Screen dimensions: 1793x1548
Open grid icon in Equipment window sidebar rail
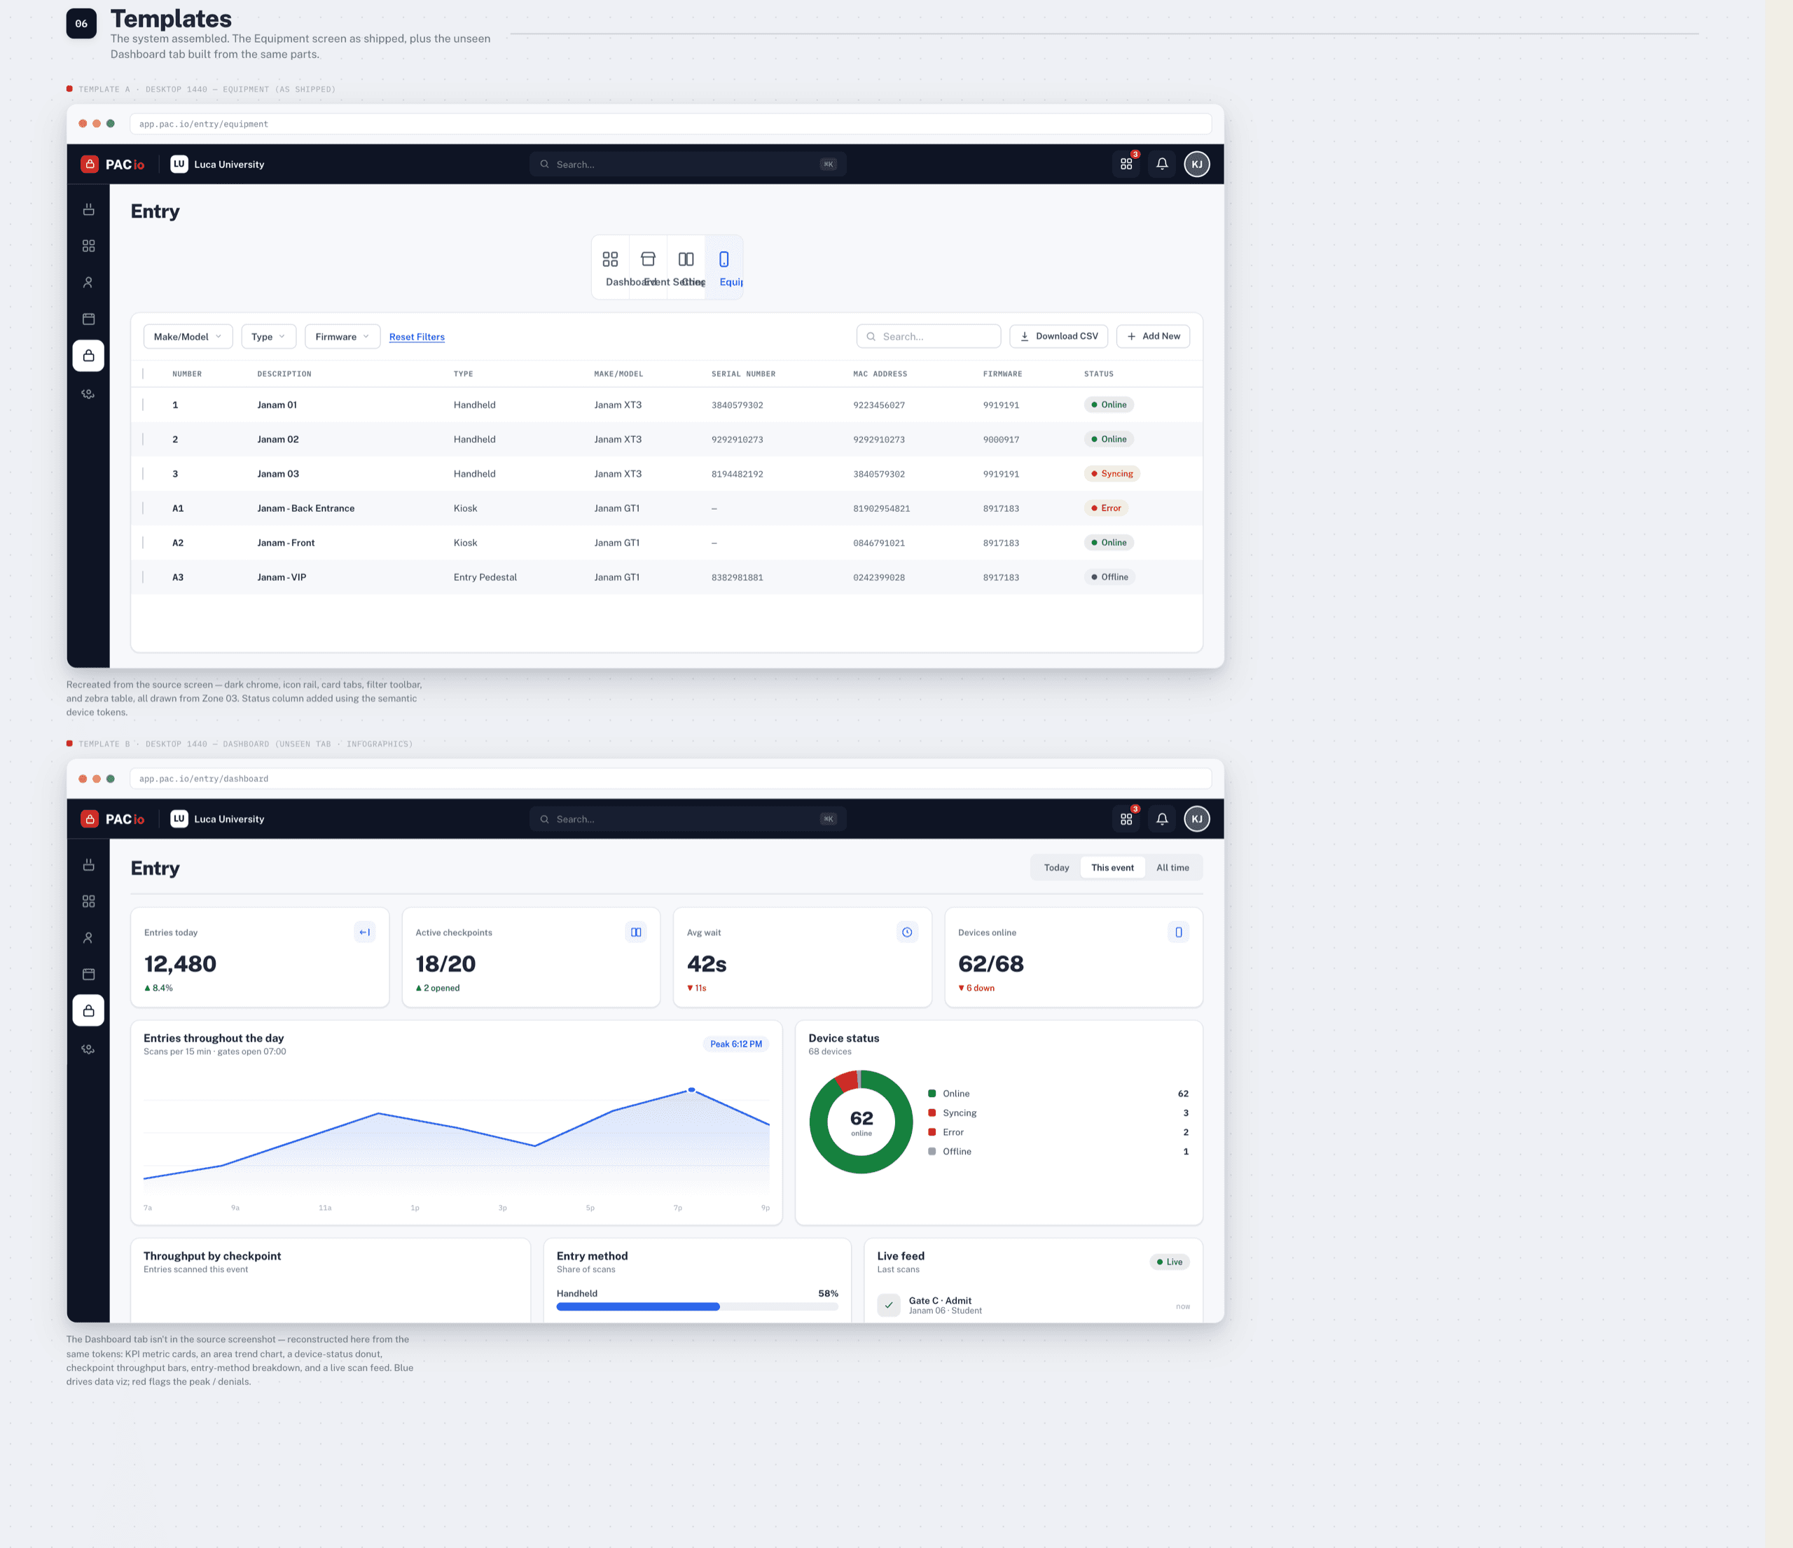[x=88, y=246]
